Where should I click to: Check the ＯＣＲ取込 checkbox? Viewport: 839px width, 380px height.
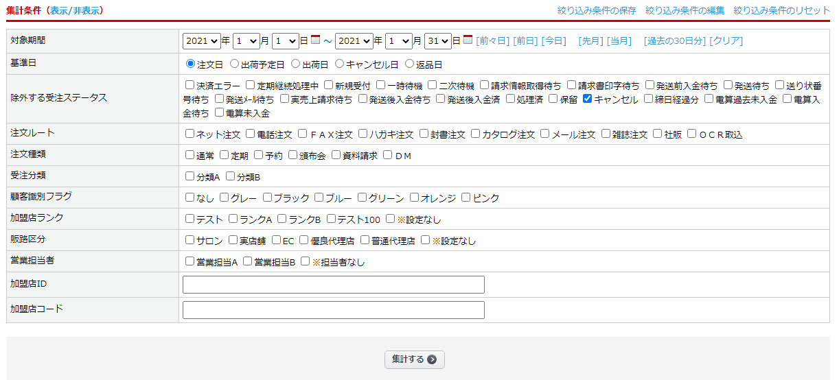(692, 134)
